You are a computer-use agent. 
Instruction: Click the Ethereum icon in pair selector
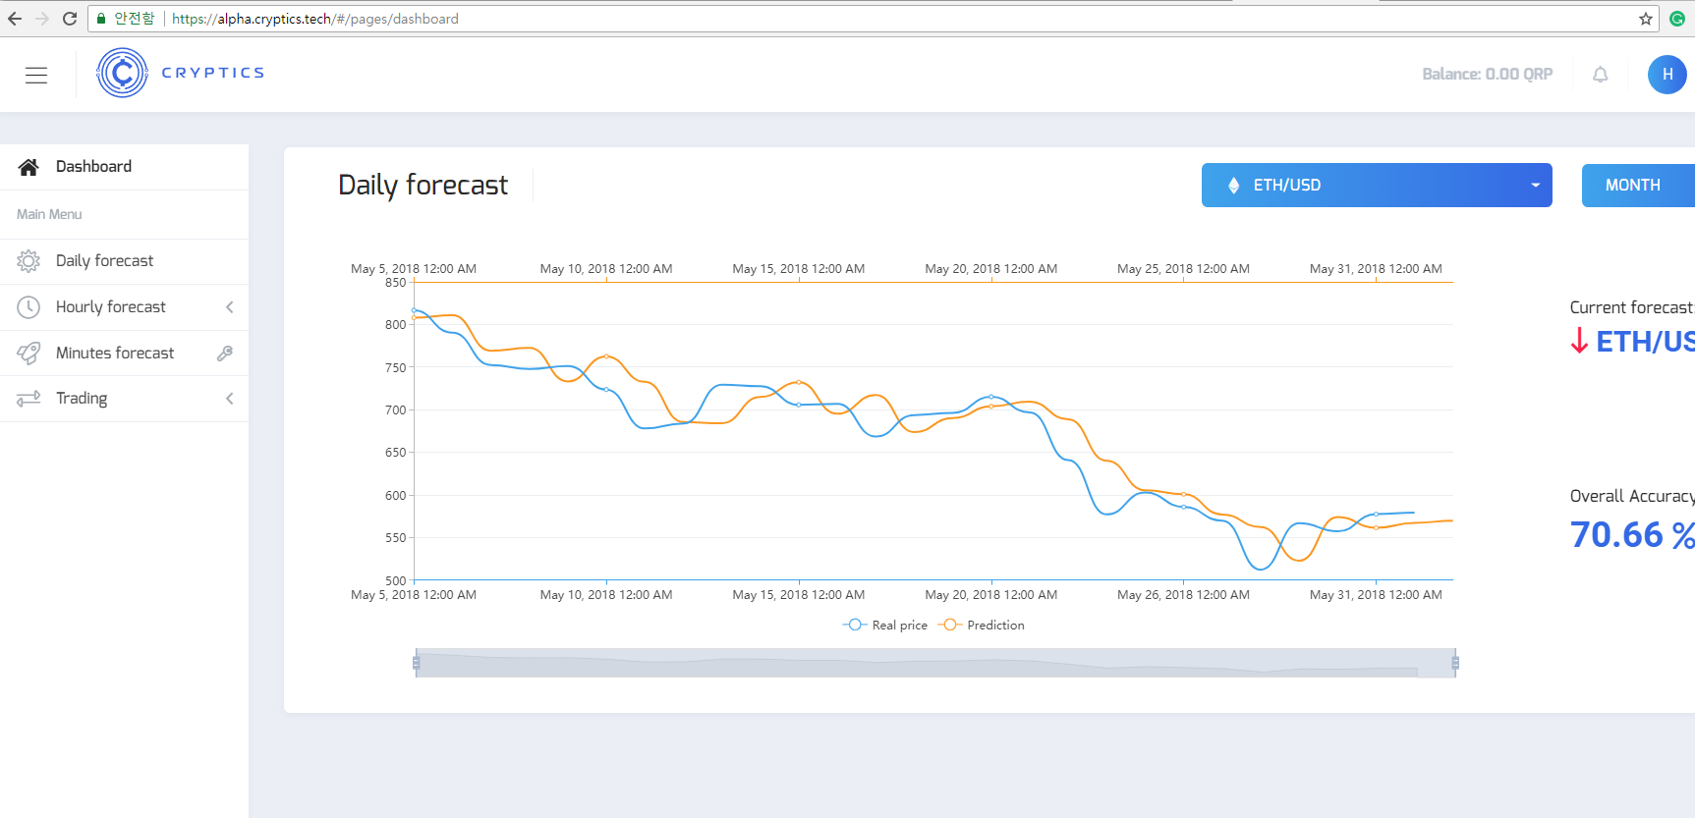point(1234,186)
